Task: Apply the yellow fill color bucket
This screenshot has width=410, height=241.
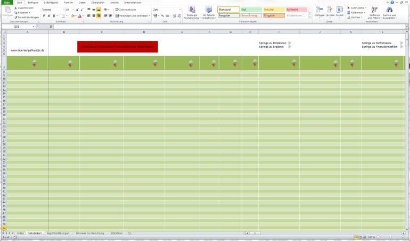Action: click(73, 16)
